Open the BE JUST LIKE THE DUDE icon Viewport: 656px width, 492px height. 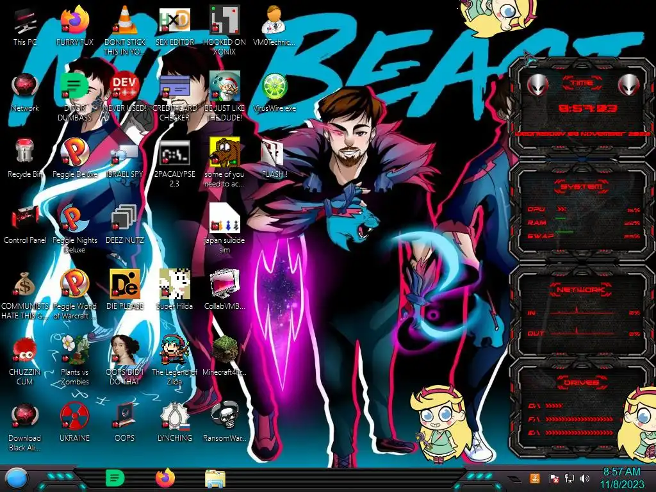(x=225, y=97)
